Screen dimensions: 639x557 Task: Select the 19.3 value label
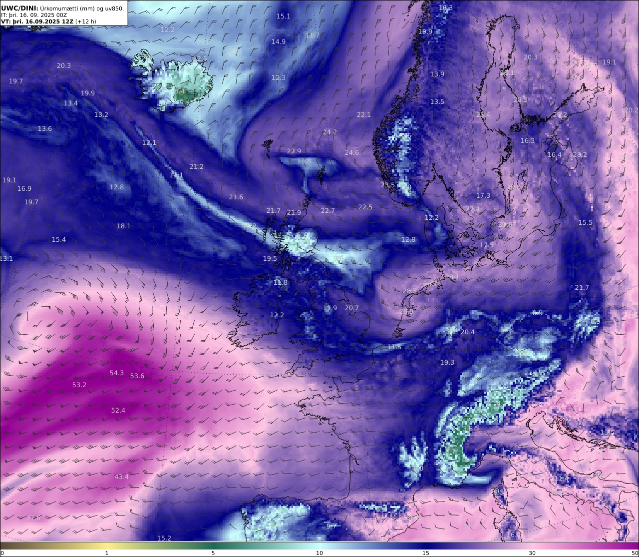pyautogui.click(x=447, y=363)
